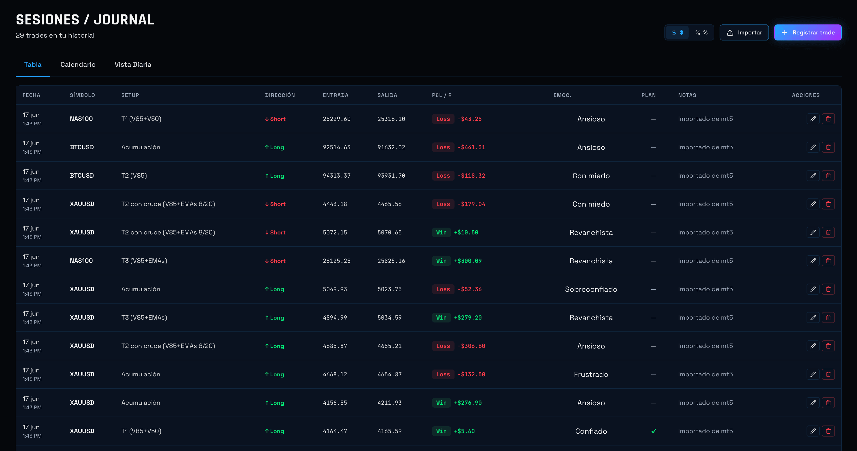The image size is (857, 451).
Task: Delete the XAUUSD trade with +$10.50 win
Action: tap(828, 232)
